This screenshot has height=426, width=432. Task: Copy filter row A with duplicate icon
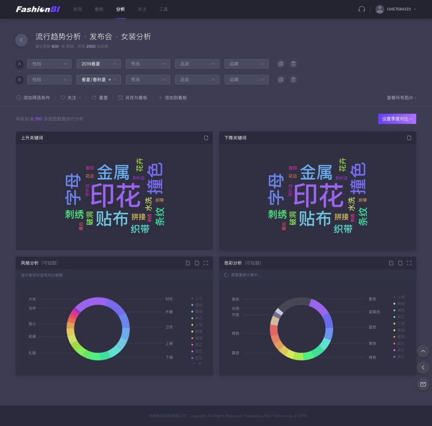tap(281, 64)
